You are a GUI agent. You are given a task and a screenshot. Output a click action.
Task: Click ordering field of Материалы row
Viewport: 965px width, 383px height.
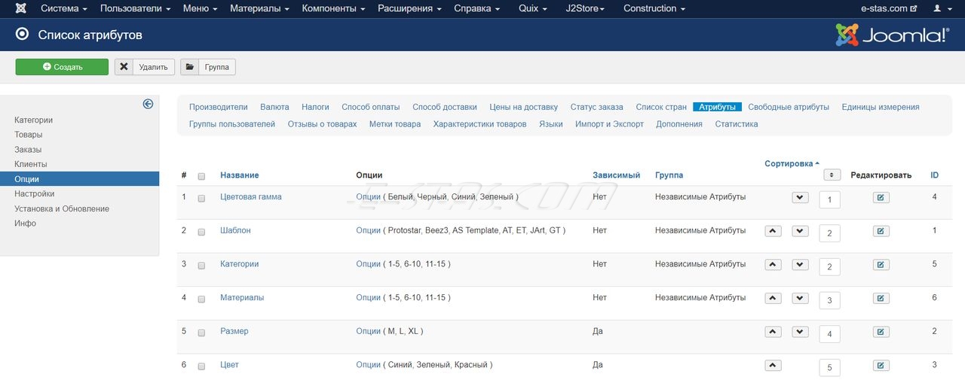click(829, 300)
